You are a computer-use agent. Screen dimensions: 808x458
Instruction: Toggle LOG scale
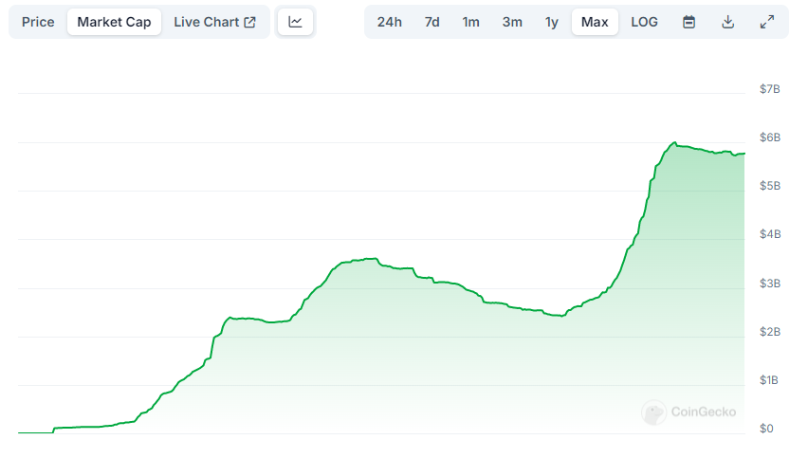(x=644, y=22)
